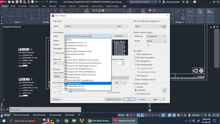Click OK in the Plot dialog
The image size is (220, 124).
coord(129,100)
